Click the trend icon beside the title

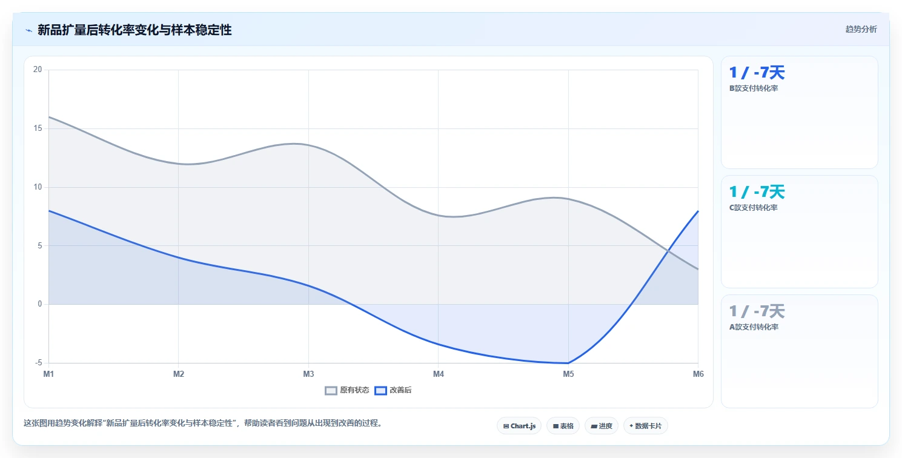(28, 30)
